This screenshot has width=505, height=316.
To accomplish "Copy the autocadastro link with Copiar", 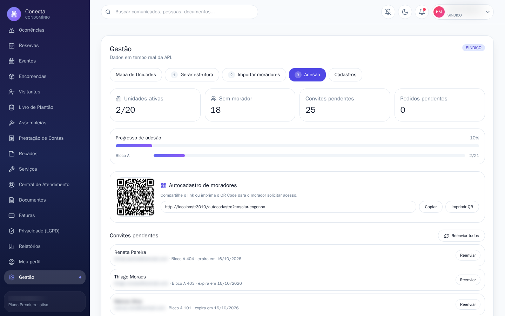I will 431,207.
